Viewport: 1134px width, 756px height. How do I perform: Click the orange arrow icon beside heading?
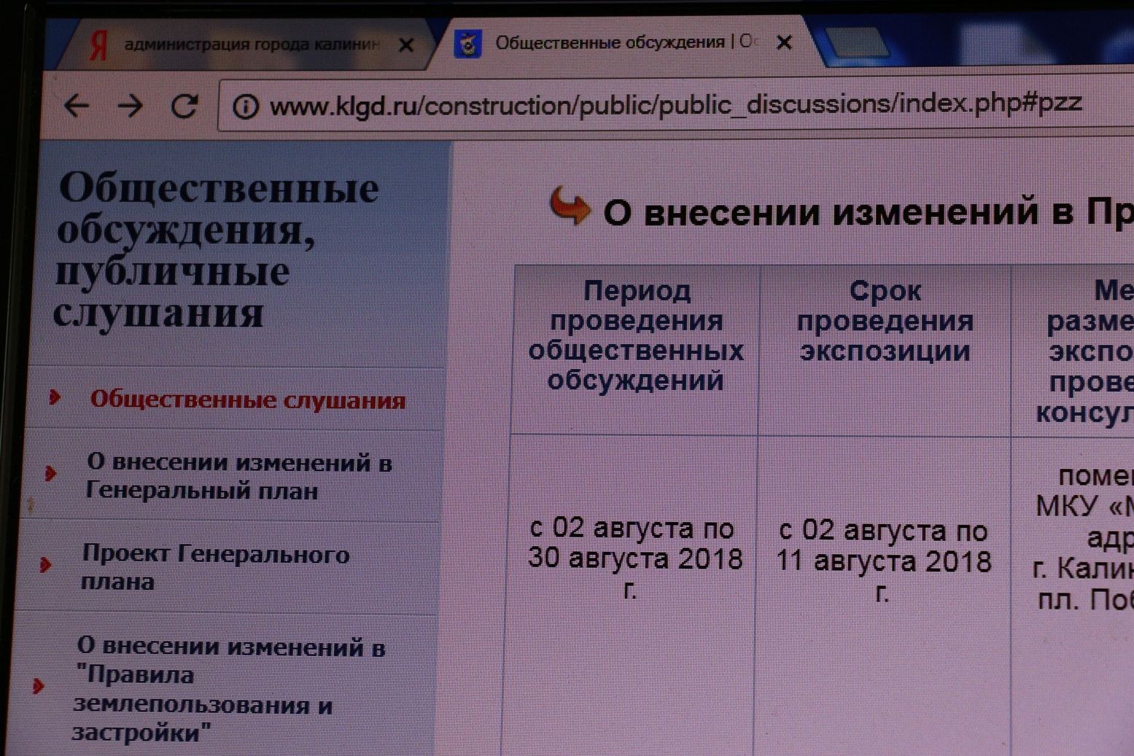click(x=570, y=206)
